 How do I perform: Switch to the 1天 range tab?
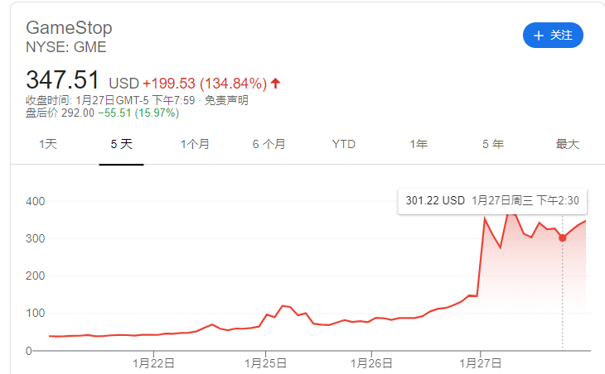click(48, 144)
